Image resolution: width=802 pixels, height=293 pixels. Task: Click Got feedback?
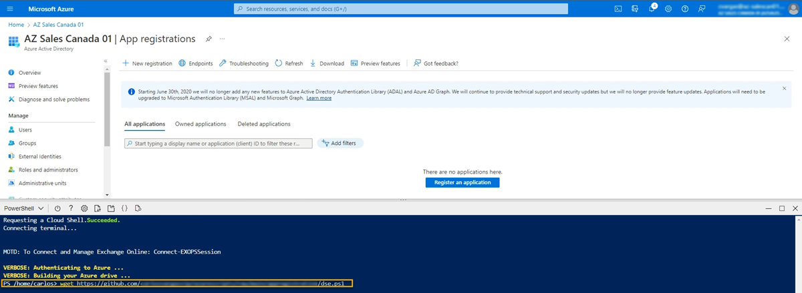click(436, 63)
